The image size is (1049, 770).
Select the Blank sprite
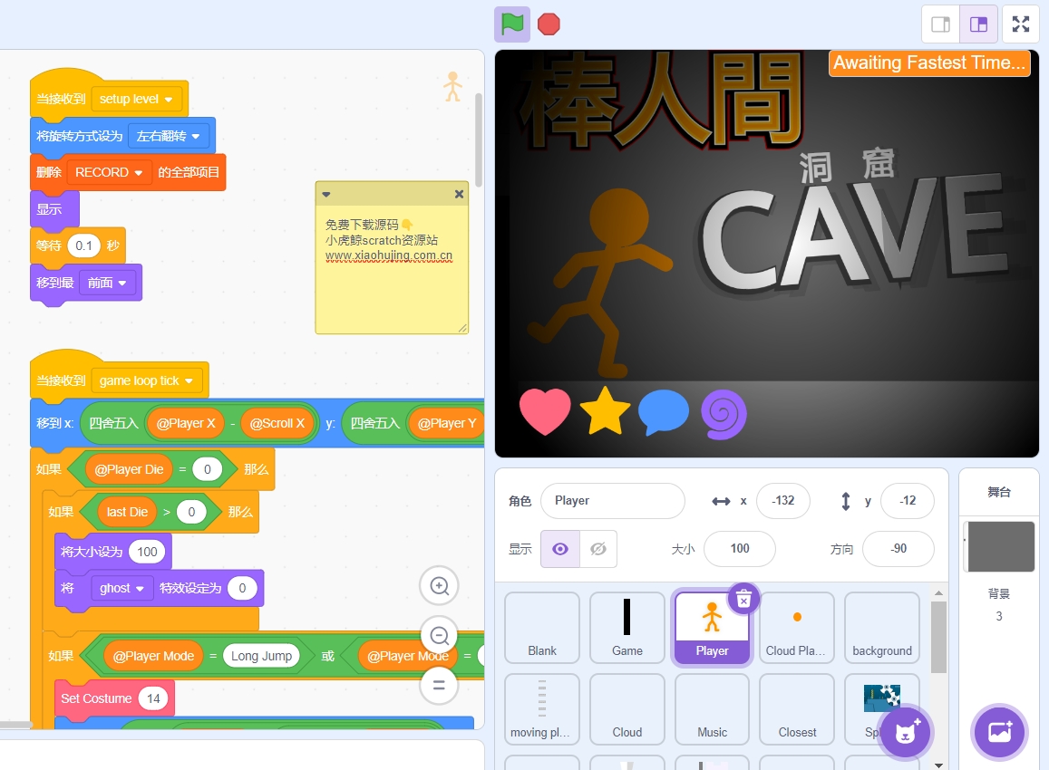tap(542, 628)
